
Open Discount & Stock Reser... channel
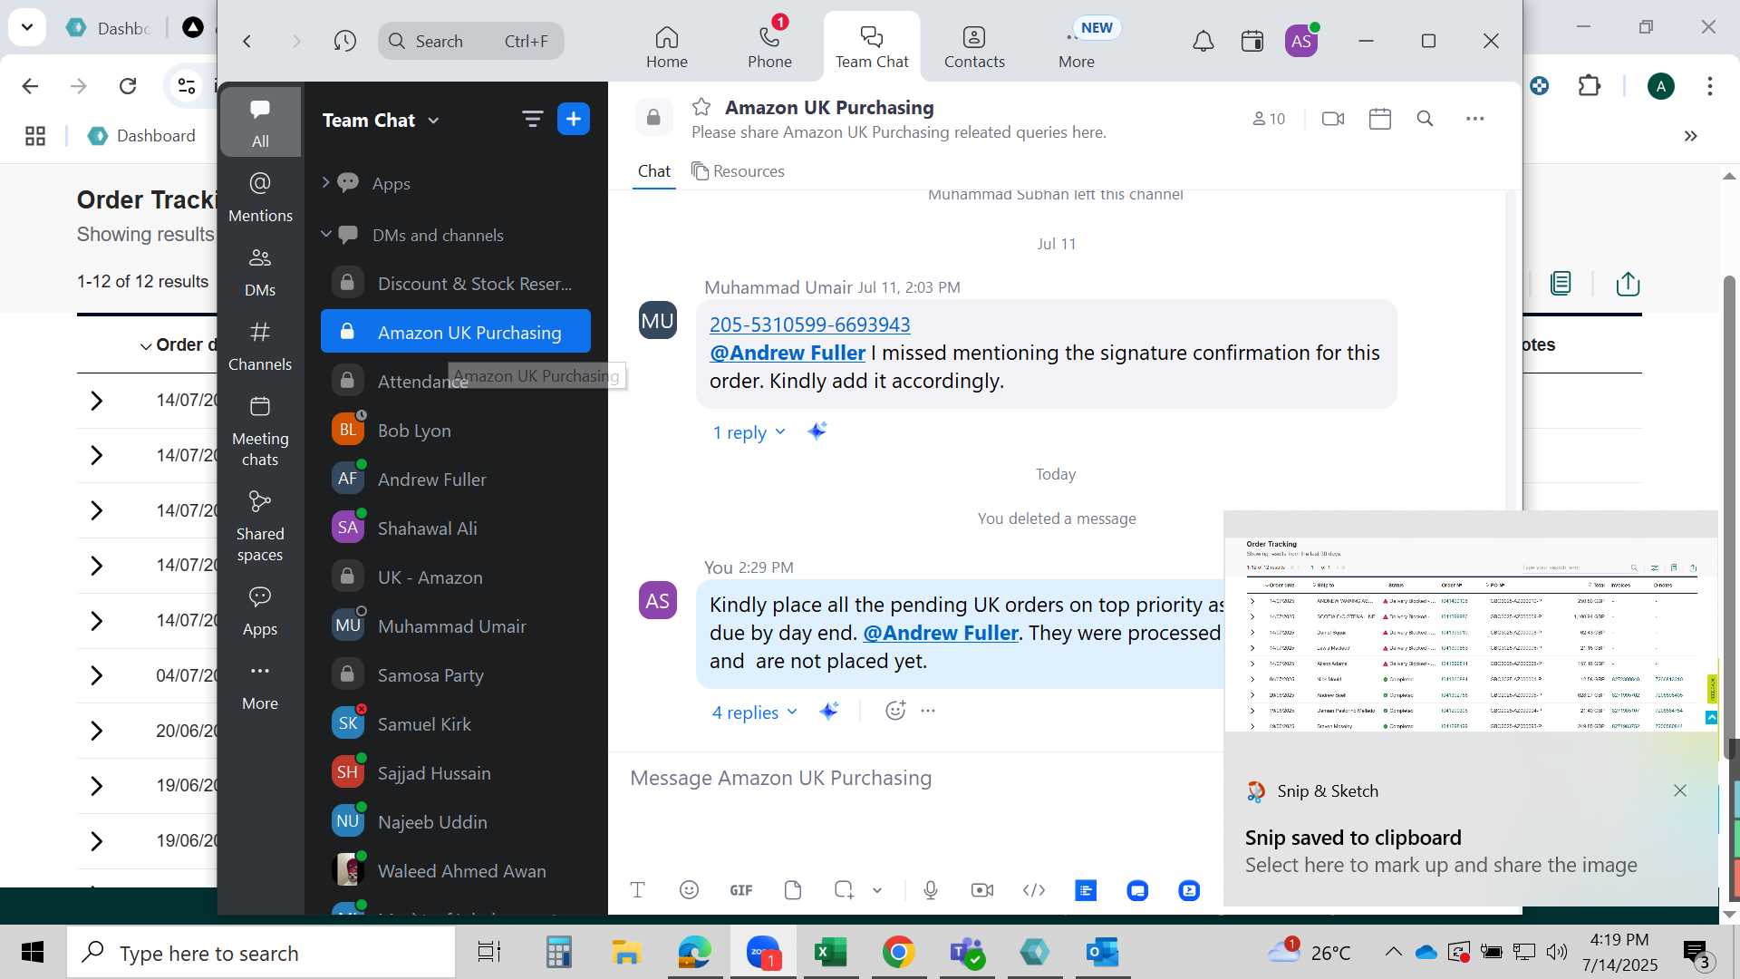click(x=456, y=284)
